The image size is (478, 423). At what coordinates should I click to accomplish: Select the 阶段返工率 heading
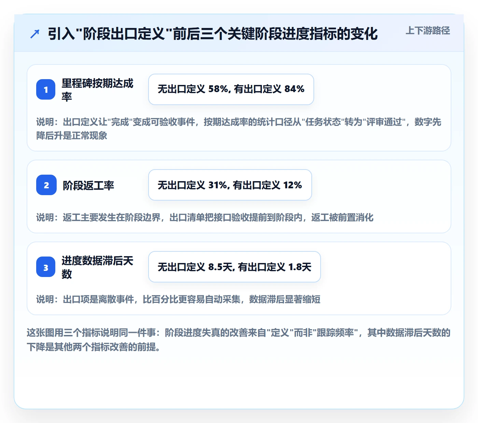tap(88, 185)
